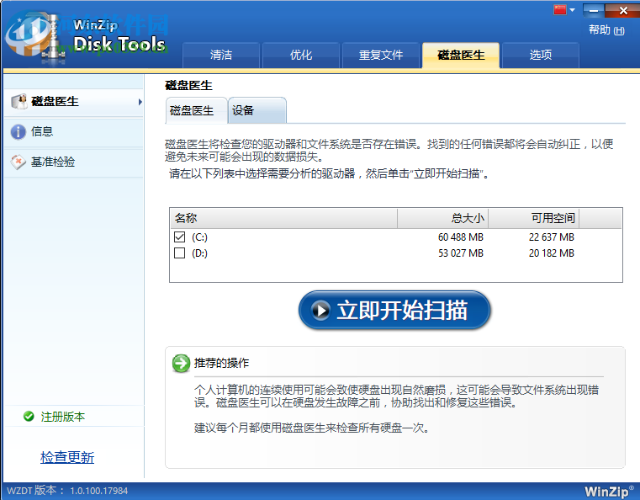Click the 注册版本 status text
The width and height of the screenshot is (640, 500).
[x=63, y=417]
